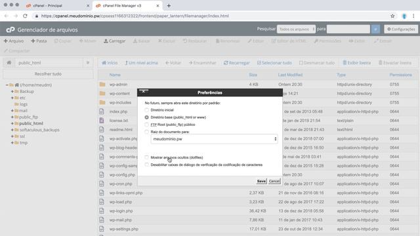
Task: Click Save in Preferências dialog
Action: [x=261, y=181]
